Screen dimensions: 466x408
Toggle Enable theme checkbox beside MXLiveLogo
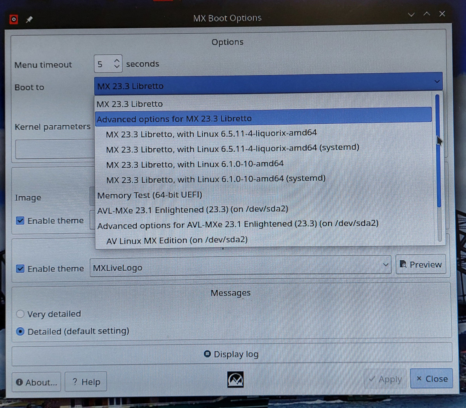(20, 268)
